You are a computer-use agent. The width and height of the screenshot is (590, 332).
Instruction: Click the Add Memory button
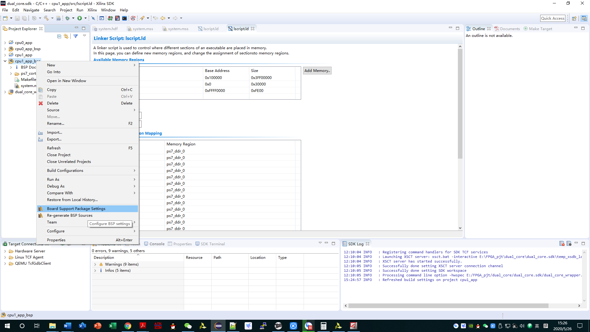(x=317, y=71)
